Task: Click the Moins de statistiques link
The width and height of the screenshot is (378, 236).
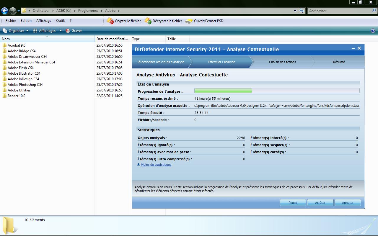Action: (x=156, y=165)
